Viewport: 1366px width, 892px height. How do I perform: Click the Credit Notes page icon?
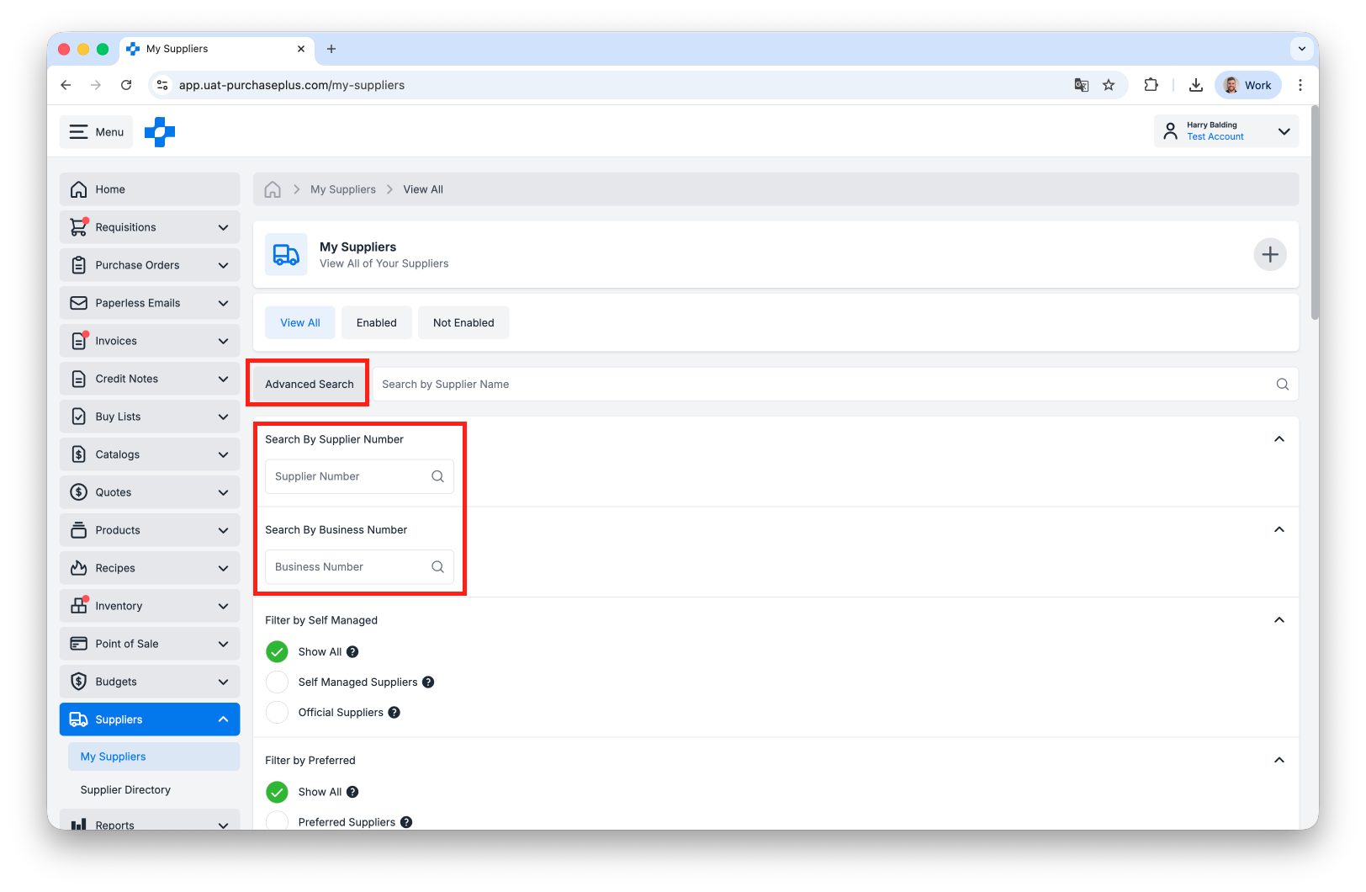pos(79,379)
